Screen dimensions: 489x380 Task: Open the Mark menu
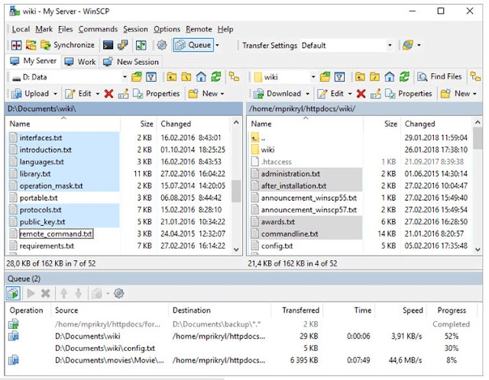click(44, 29)
